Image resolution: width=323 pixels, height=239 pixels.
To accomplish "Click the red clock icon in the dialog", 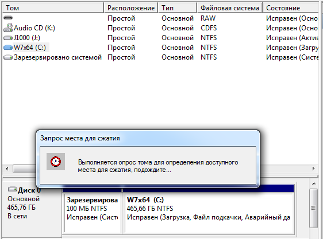I will pyautogui.click(x=56, y=162).
